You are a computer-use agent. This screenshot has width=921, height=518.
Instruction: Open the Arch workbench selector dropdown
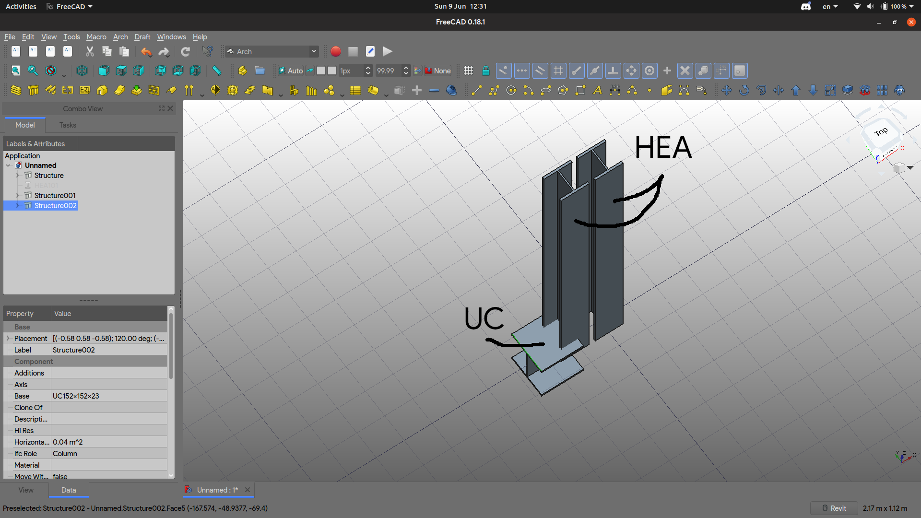tap(314, 51)
